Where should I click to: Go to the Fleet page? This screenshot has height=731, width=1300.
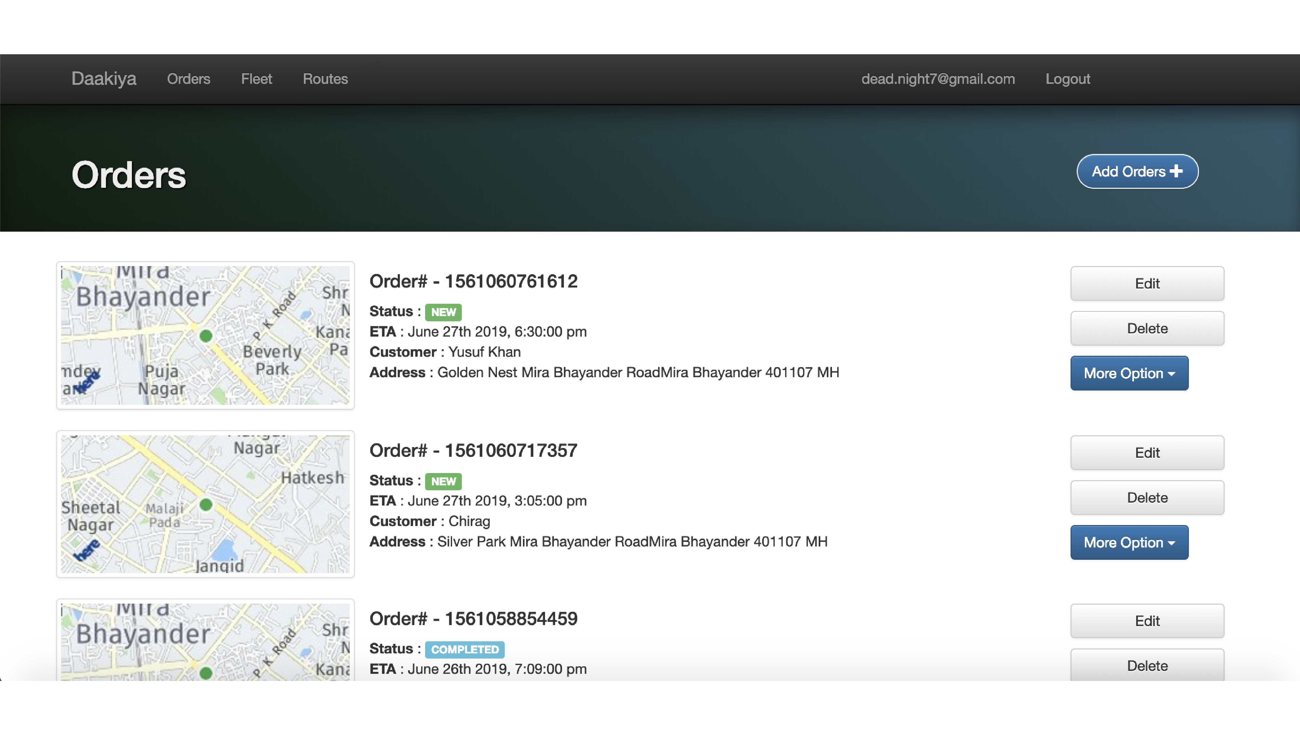click(256, 79)
